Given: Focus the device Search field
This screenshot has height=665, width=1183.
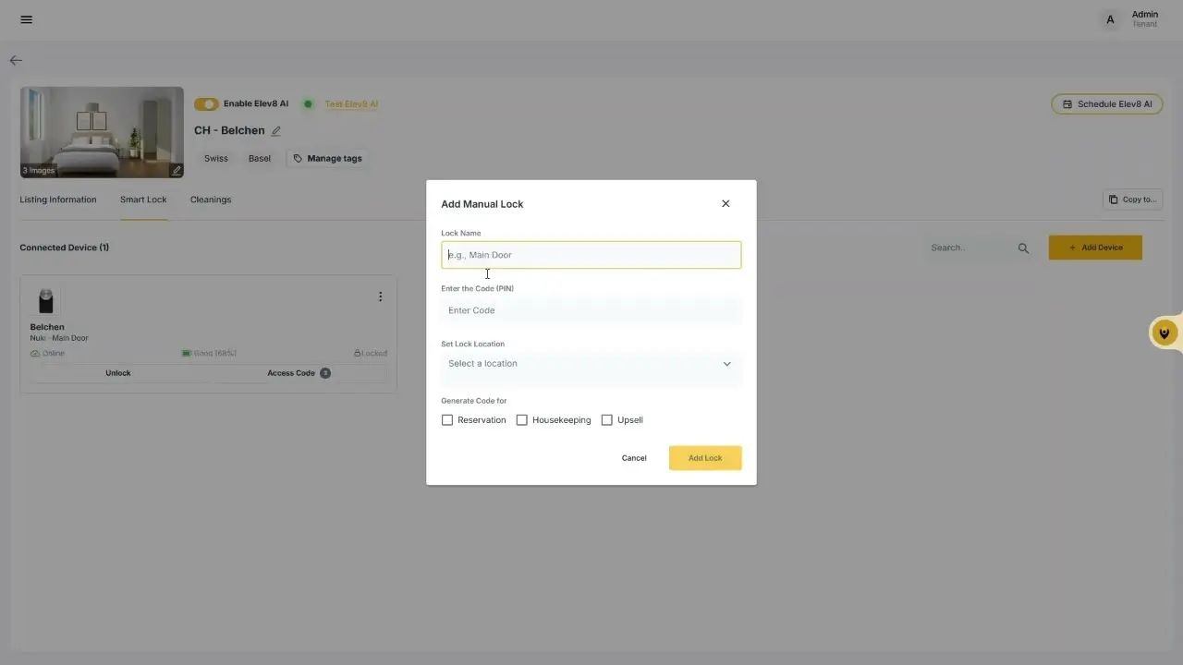Looking at the screenshot, I should point(969,248).
